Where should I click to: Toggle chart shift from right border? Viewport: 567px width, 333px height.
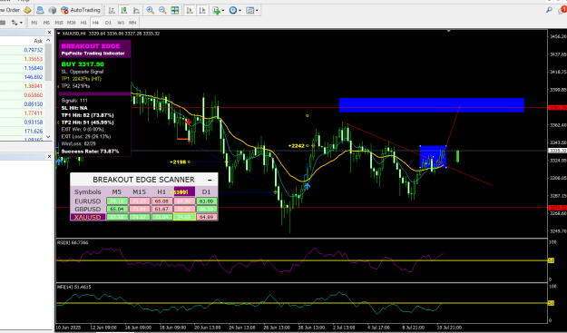tap(202, 11)
